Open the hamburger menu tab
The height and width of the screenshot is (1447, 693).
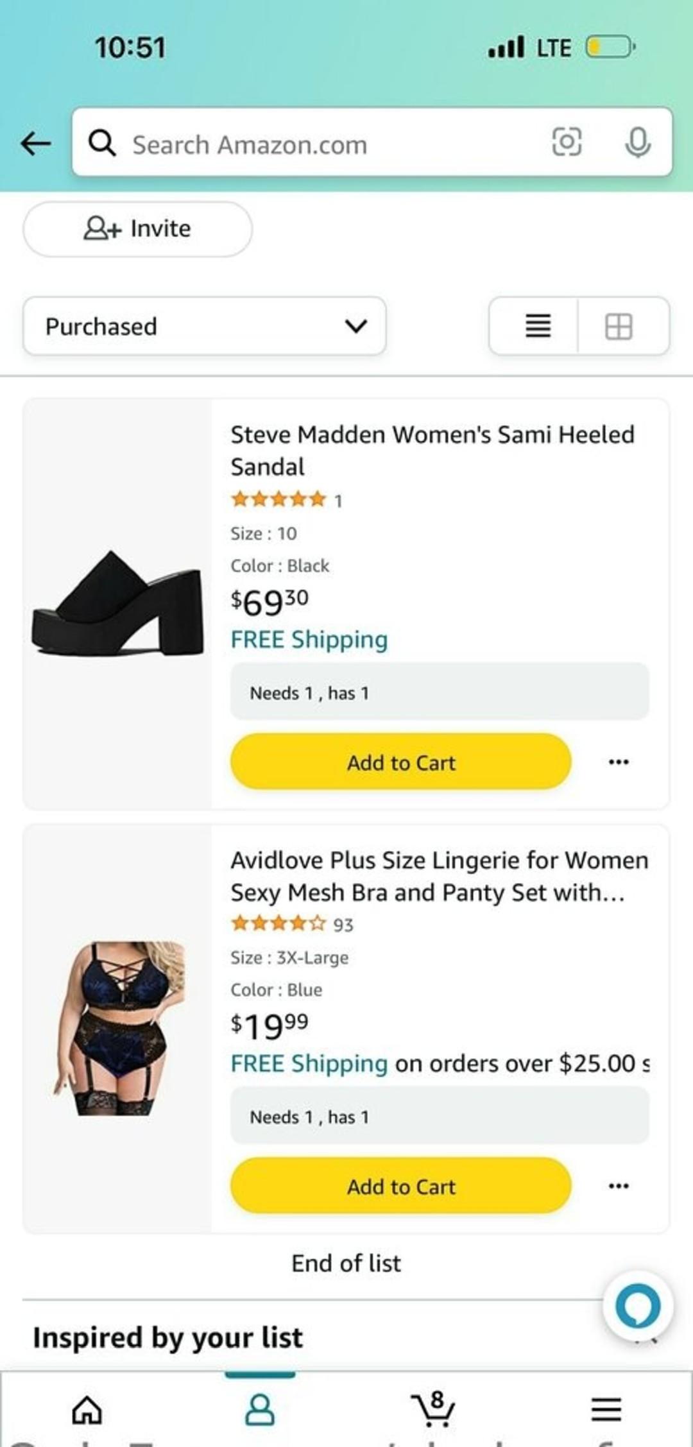(x=606, y=1410)
